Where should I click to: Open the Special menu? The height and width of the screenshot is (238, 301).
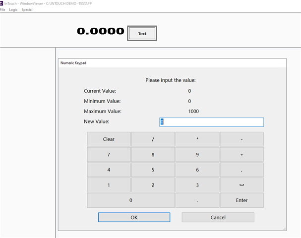[27, 9]
